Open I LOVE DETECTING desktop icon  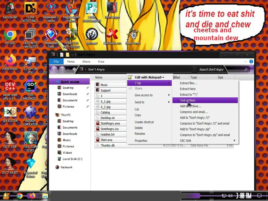[x=30, y=12]
